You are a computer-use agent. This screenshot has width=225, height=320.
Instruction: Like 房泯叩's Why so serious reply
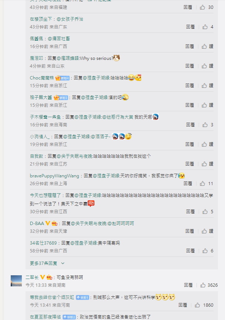point(204,66)
